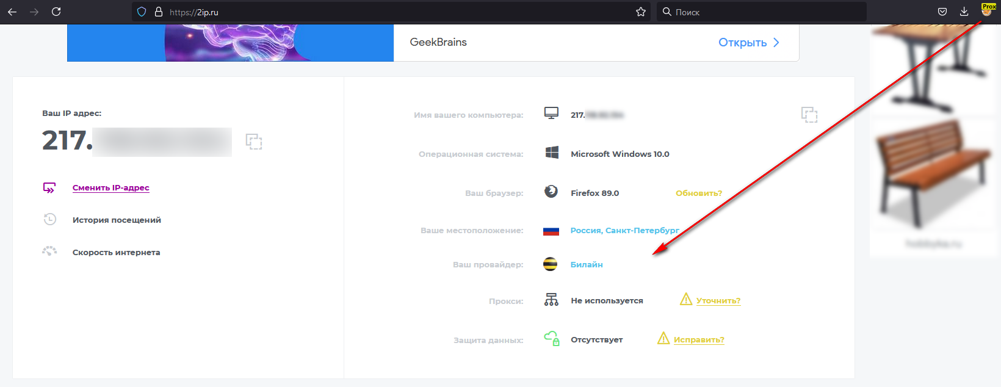Viewport: 1001px width, 387px height.
Task: Open the Pocket save icon
Action: pyautogui.click(x=942, y=12)
